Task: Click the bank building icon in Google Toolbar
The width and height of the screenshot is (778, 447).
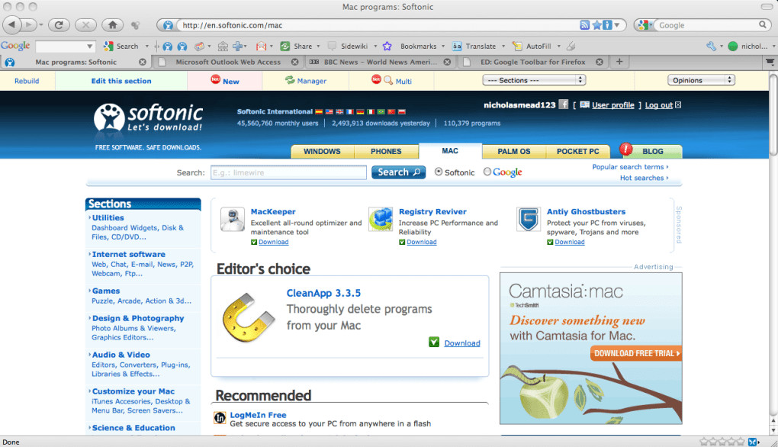Action: tap(223, 46)
